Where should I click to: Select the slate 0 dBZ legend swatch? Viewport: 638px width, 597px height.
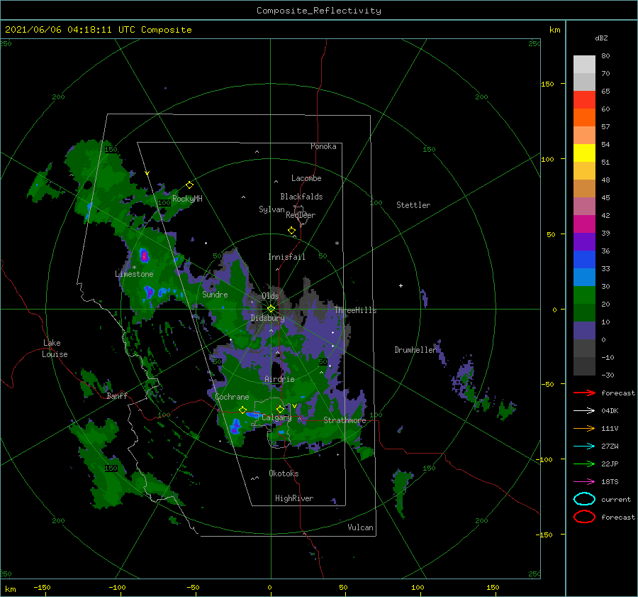coord(584,331)
